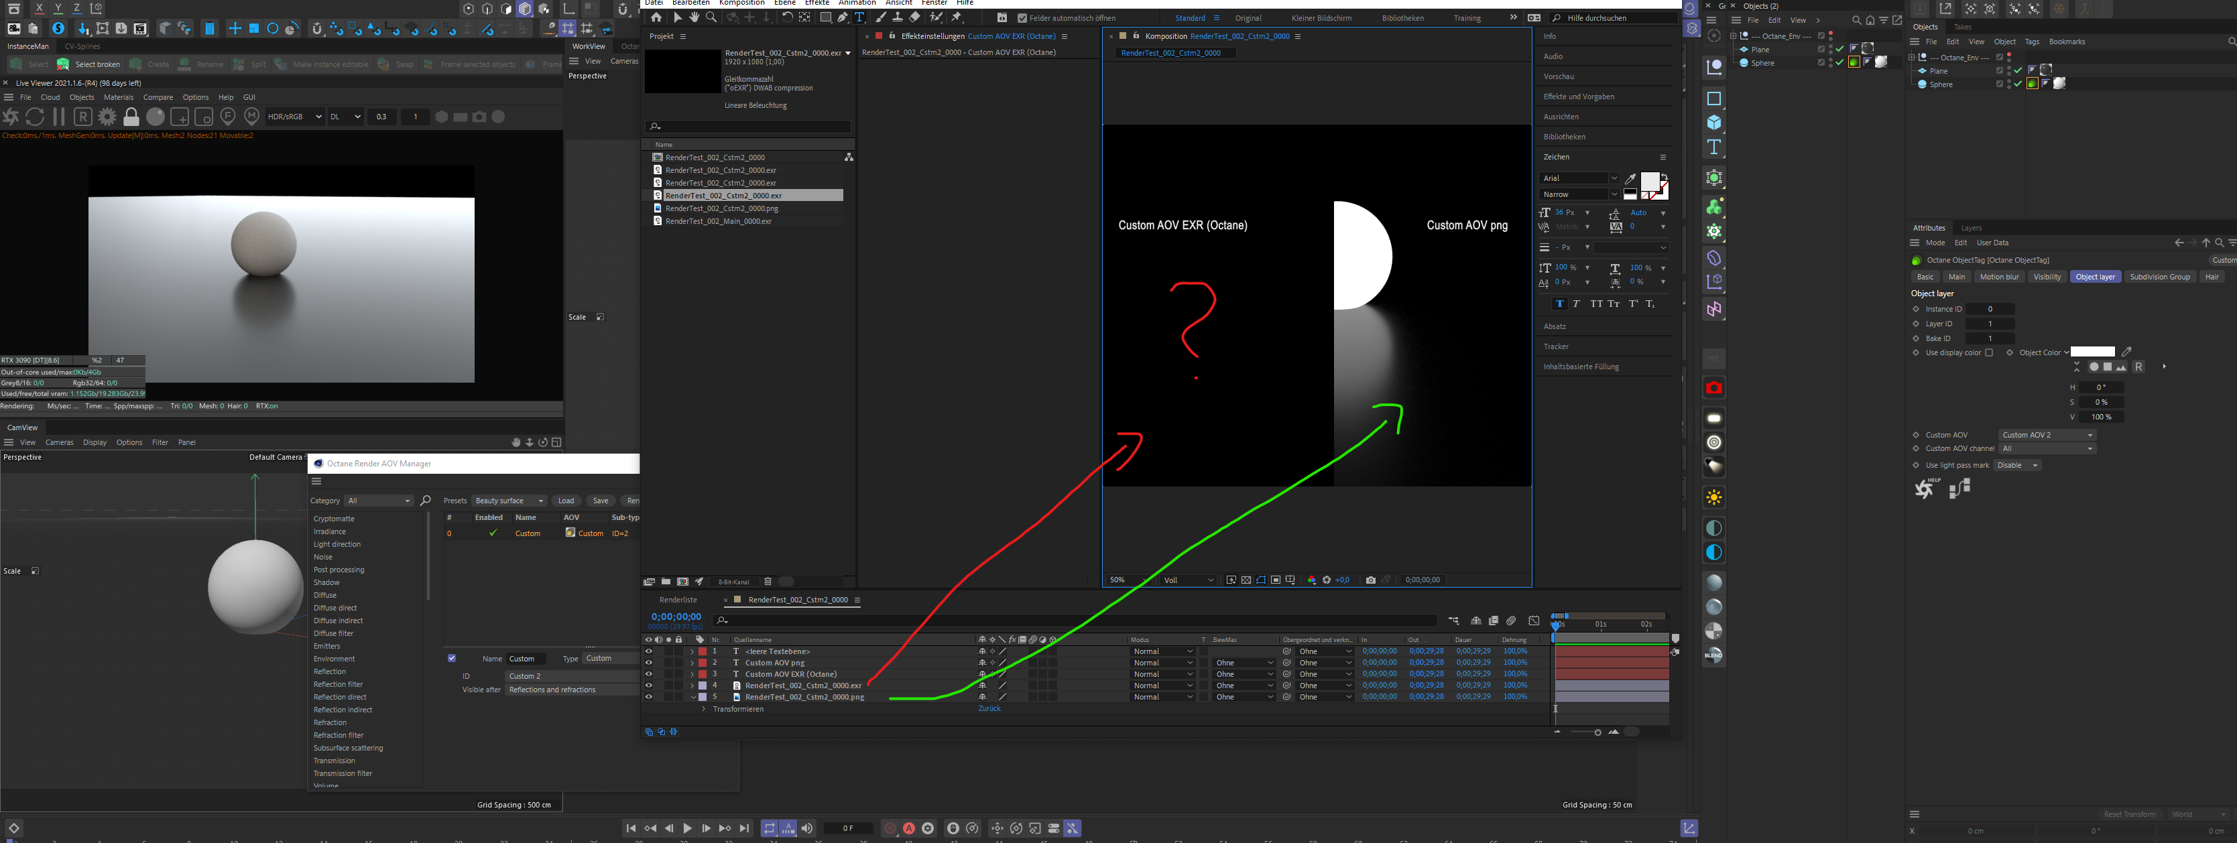Open Octane render settings gear

pyautogui.click(x=107, y=117)
